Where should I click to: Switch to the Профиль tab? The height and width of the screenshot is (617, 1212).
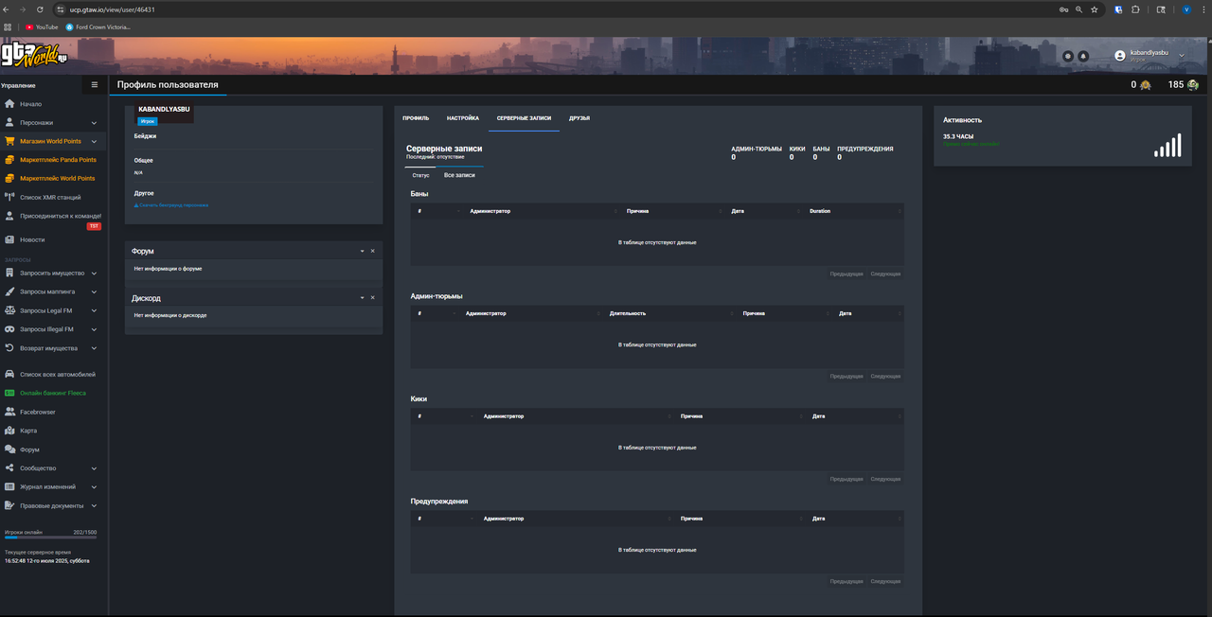[x=416, y=118]
